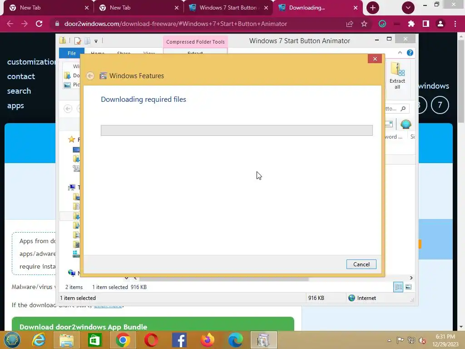Open the search link on door2windows
The height and width of the screenshot is (349, 465).
(19, 91)
